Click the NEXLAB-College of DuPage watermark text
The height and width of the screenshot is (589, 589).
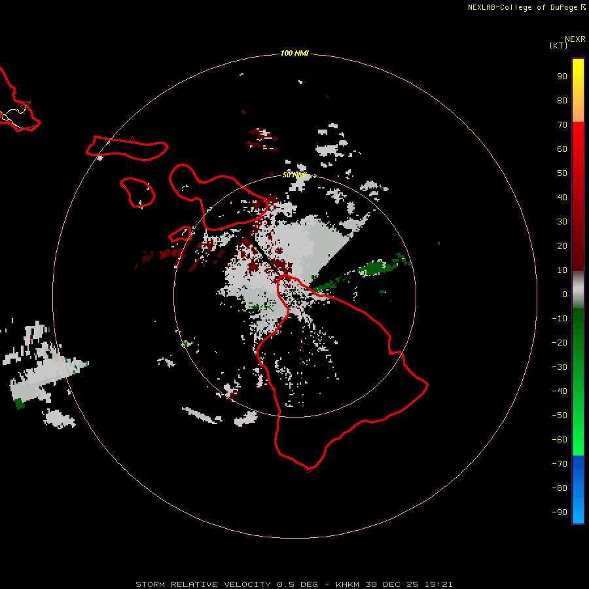[522, 7]
